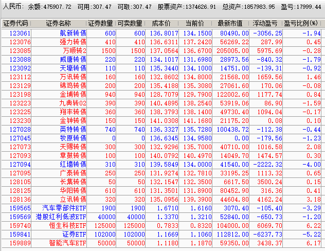This screenshot has height=251, width=325.
Task: Click cost price 136.6311
Action: tap(164, 42)
